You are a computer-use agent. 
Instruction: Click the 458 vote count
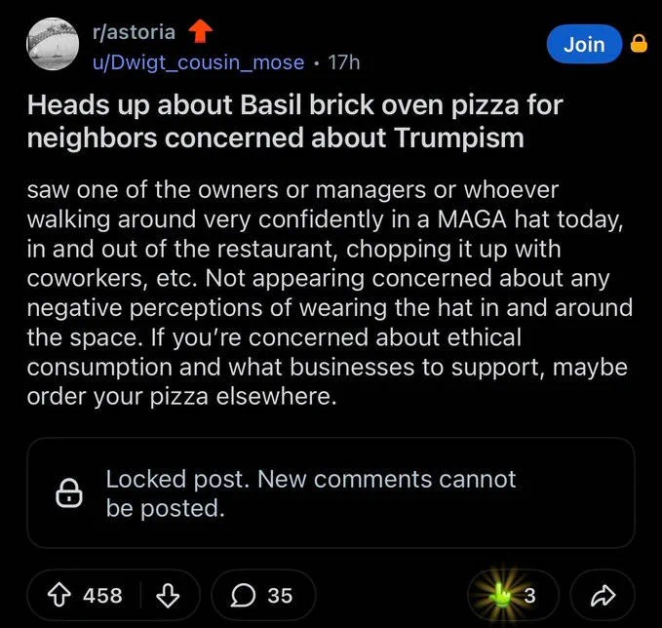point(102,596)
